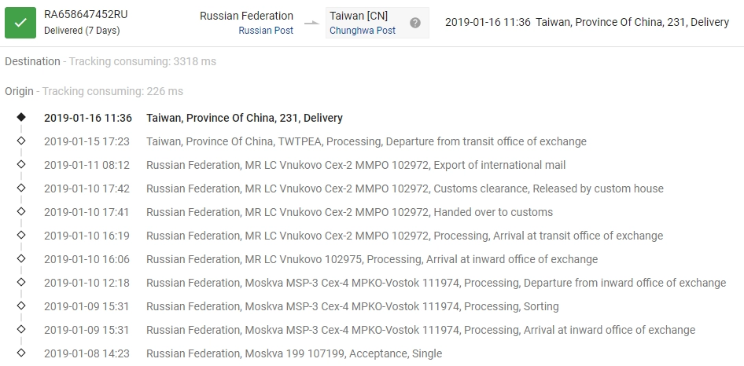Open the Russian Post carrier link
Screen dimensions: 744x366
tap(266, 31)
